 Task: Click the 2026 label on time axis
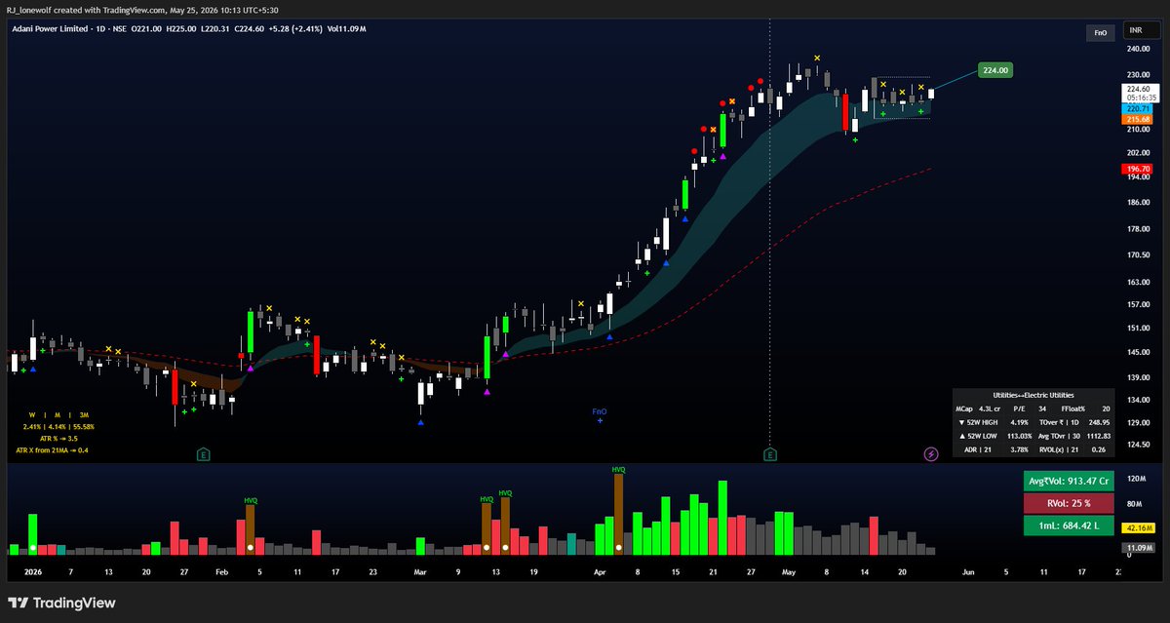[33, 572]
